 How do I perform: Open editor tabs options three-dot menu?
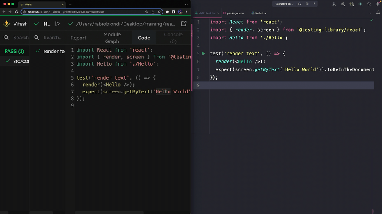pos(370,13)
